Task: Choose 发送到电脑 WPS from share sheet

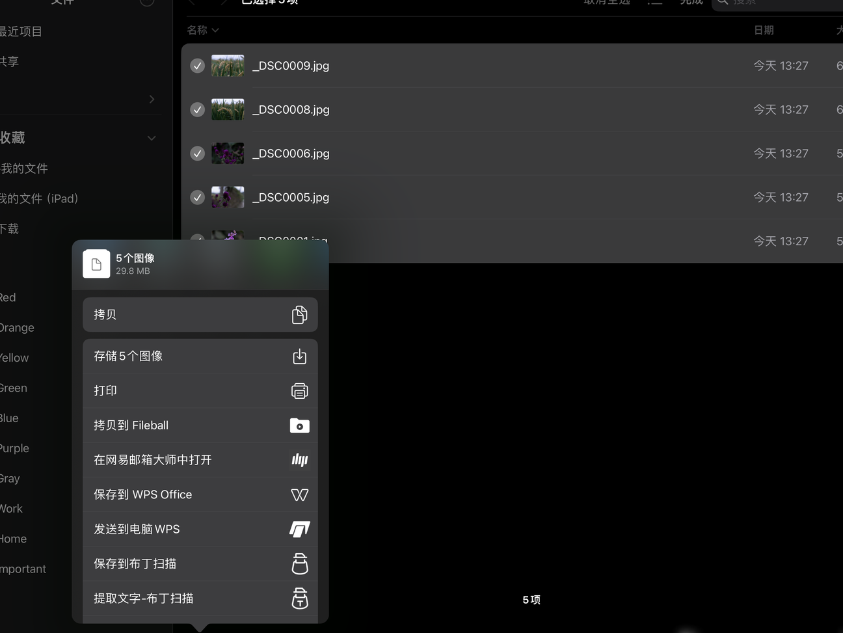Action: point(200,529)
